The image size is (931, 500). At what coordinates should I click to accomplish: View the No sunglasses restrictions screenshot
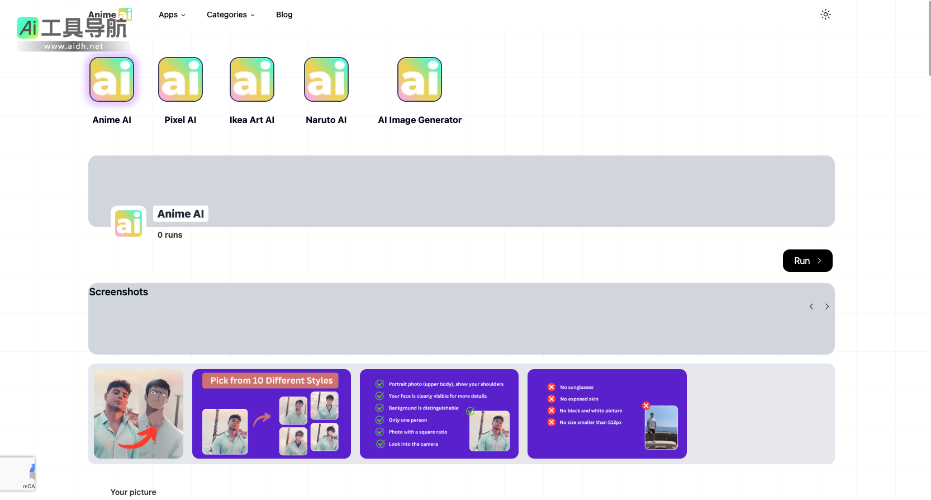[x=607, y=414]
